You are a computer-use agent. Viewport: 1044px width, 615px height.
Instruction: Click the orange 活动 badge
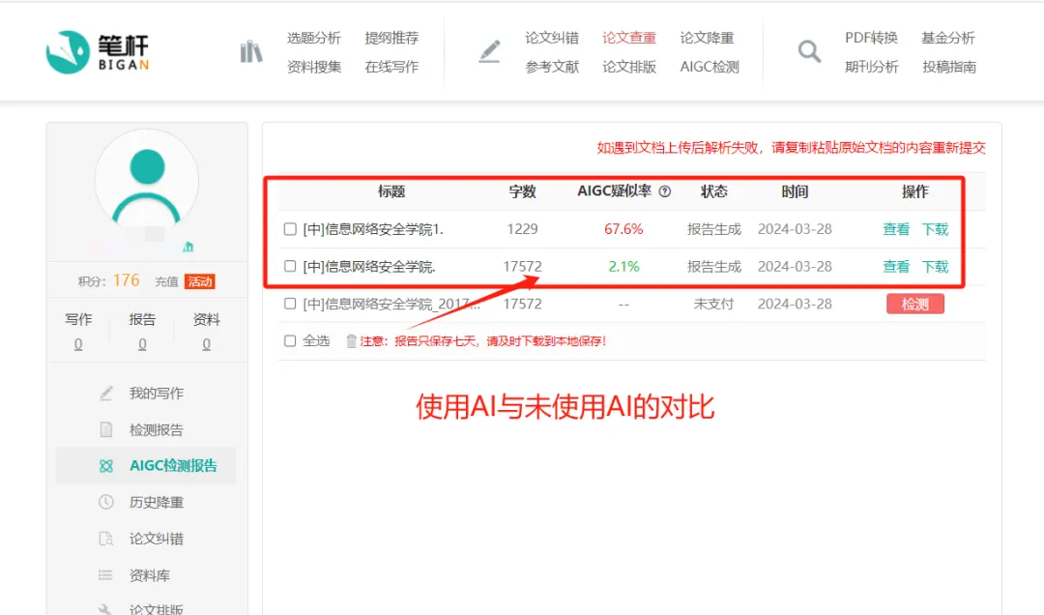199,281
